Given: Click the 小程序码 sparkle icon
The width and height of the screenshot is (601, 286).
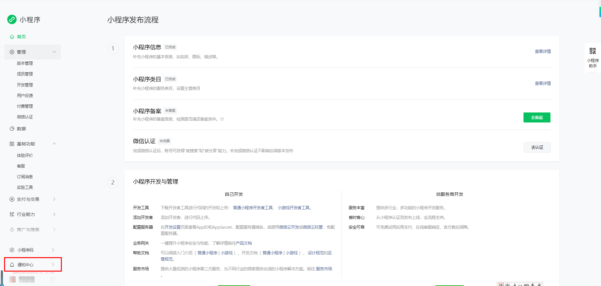Looking at the screenshot, I should click(x=12, y=250).
